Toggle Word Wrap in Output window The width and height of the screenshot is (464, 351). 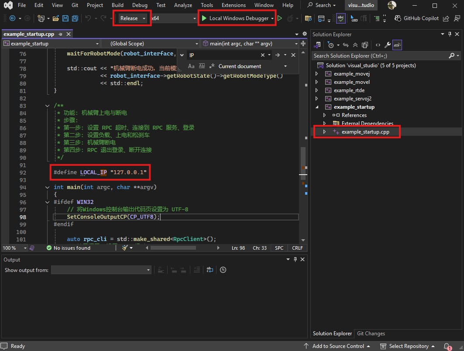click(210, 270)
